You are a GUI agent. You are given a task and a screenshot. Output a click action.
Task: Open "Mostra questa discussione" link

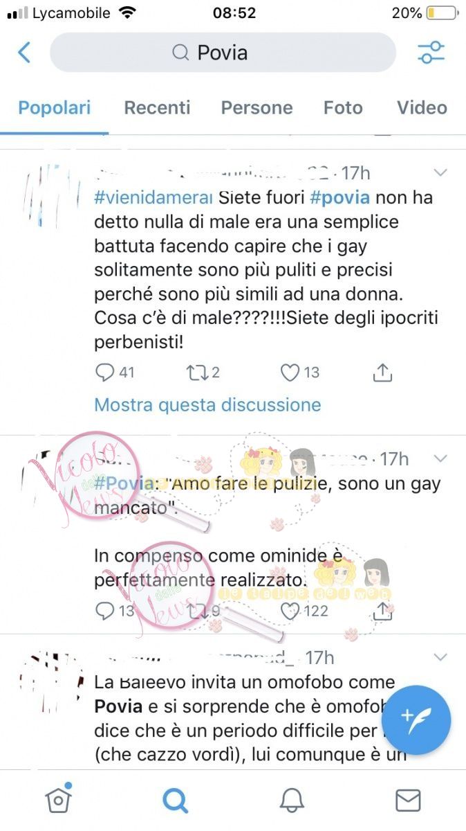tap(207, 404)
